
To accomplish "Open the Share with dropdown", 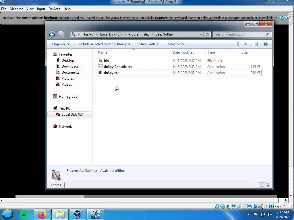I will (x=149, y=44).
